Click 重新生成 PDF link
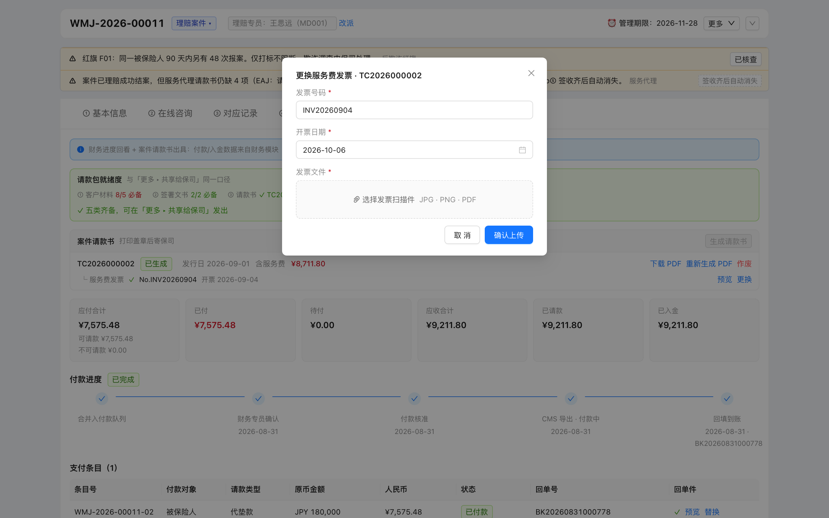Viewport: 829px width, 518px height. tap(709, 264)
